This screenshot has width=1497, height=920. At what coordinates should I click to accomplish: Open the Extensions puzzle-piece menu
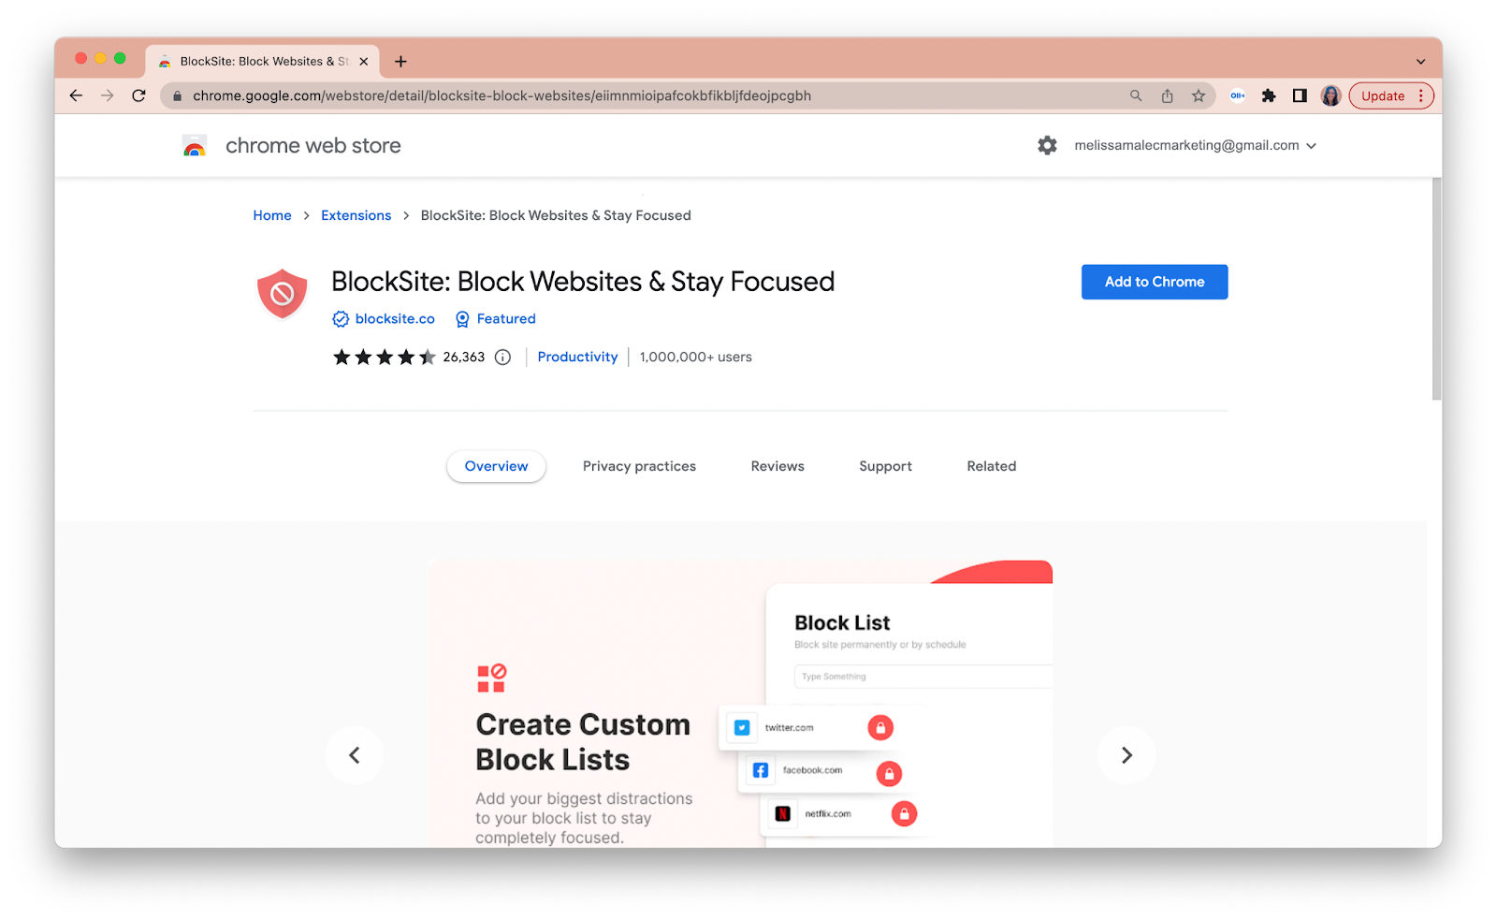[x=1269, y=95]
